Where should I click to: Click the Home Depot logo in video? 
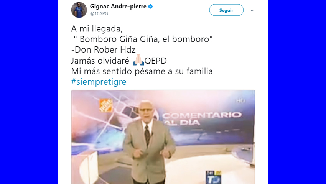105,105
